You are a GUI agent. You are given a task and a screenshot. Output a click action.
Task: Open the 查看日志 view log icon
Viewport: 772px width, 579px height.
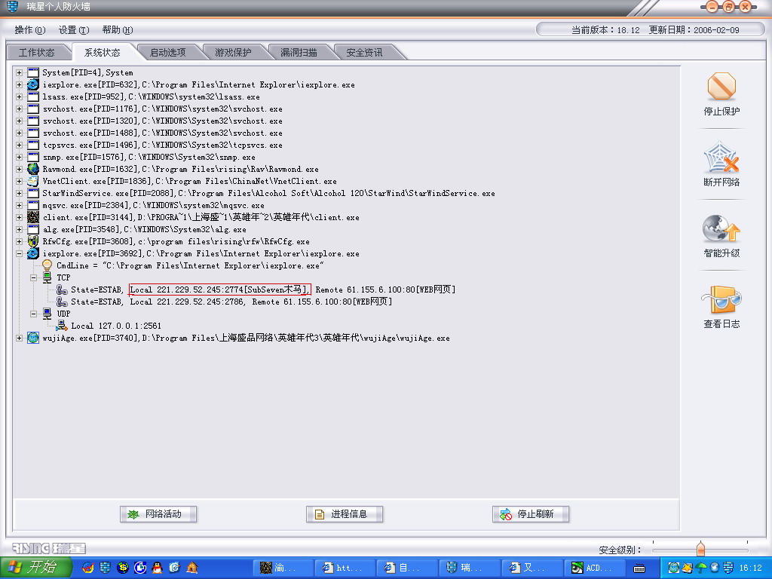(721, 300)
